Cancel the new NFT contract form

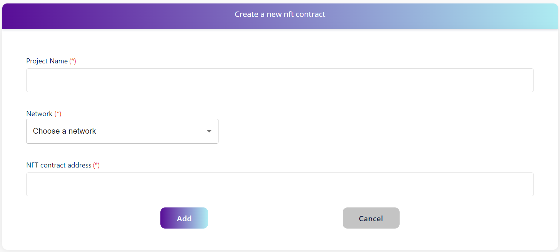click(x=371, y=218)
